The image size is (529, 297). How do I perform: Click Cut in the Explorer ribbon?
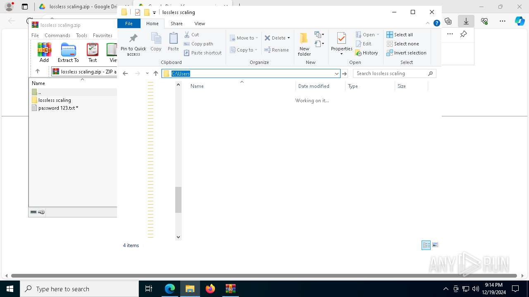click(x=191, y=35)
